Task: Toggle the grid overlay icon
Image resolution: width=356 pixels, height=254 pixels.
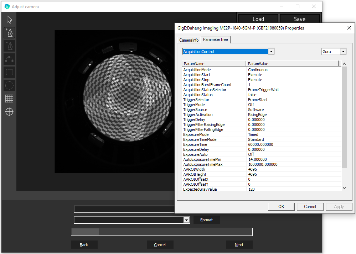Action: (9, 99)
